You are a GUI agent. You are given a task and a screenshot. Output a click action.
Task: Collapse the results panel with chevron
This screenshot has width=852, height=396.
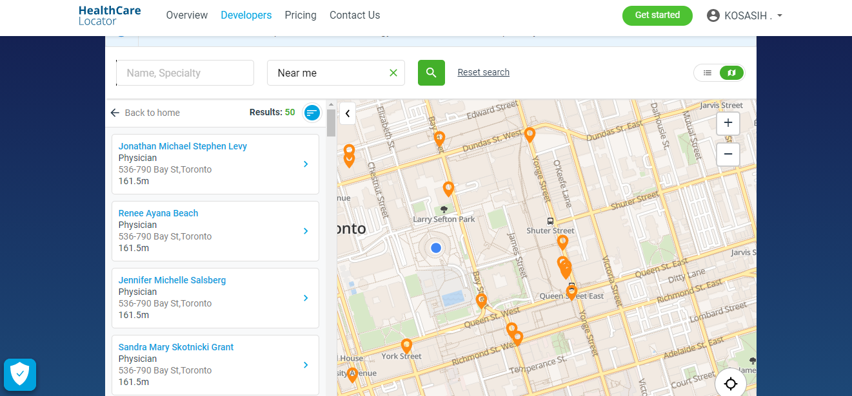[x=348, y=113]
